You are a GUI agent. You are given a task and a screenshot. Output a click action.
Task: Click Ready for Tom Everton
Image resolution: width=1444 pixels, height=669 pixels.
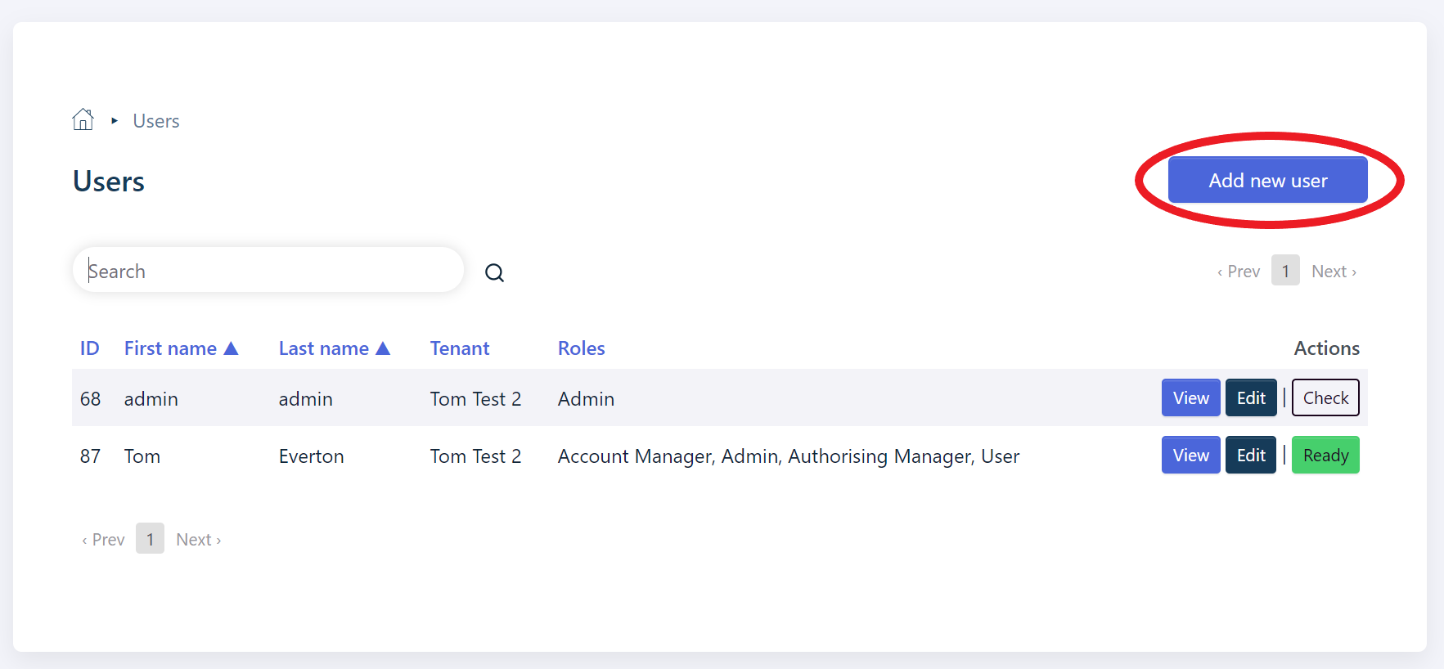1325,456
